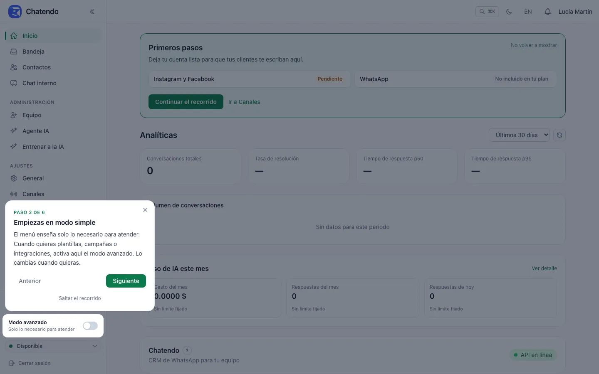
Task: Open General settings
Action: click(53, 178)
